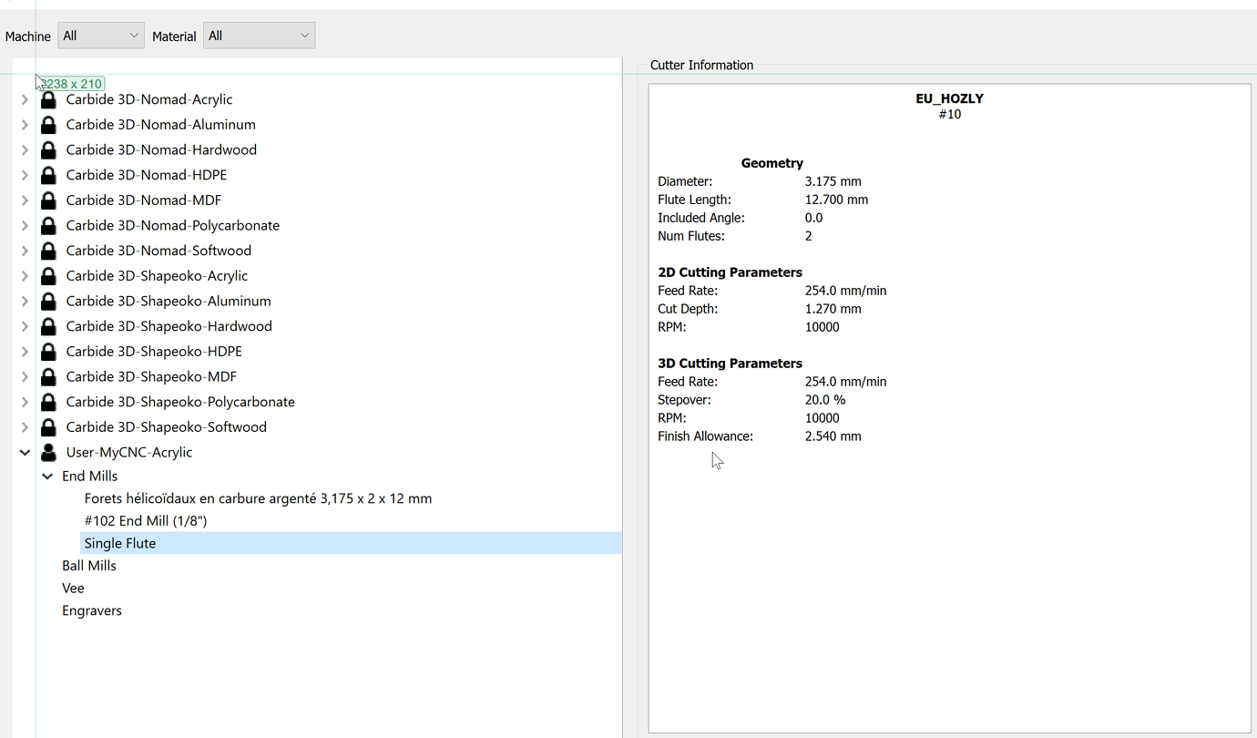
Task: Expand Carbide 3D-Shapeoko-HDPE library
Action: (25, 352)
